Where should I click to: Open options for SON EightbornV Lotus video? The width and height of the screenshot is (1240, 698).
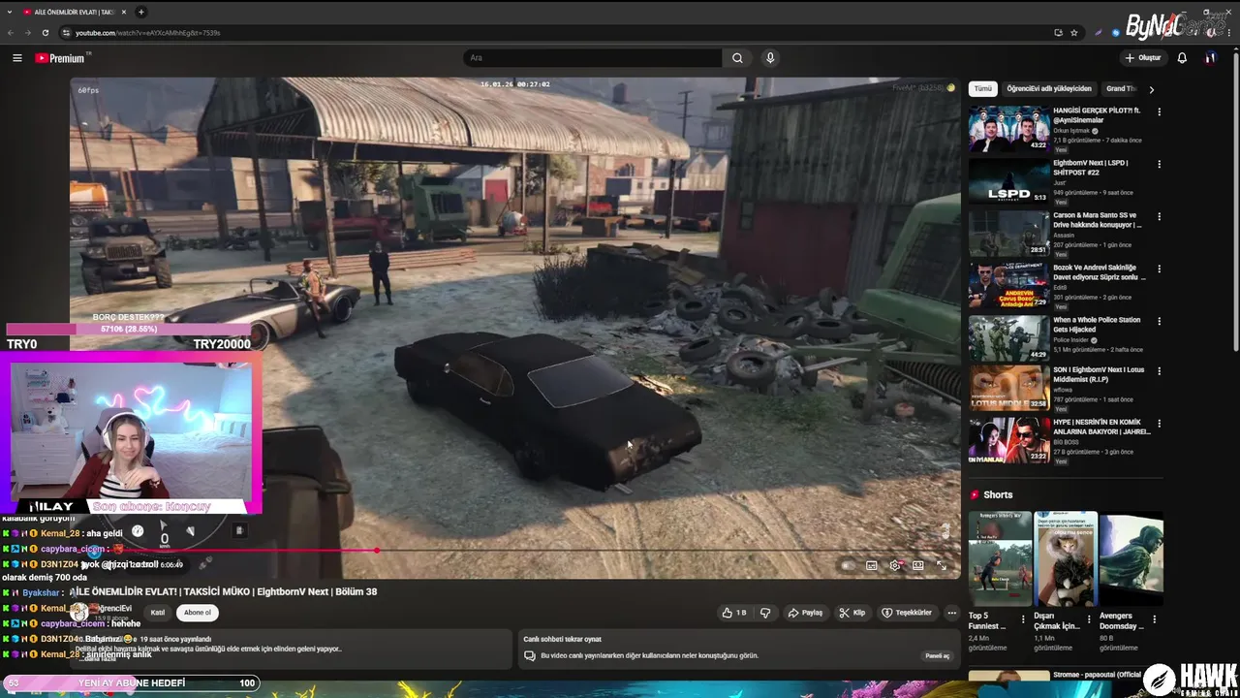tap(1159, 371)
